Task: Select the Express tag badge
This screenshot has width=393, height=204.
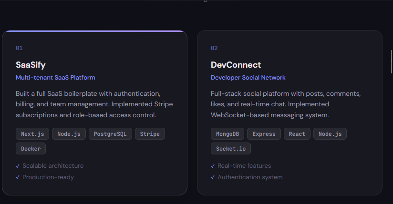Action: (264, 134)
